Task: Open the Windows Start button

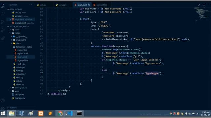Action: 3,114
